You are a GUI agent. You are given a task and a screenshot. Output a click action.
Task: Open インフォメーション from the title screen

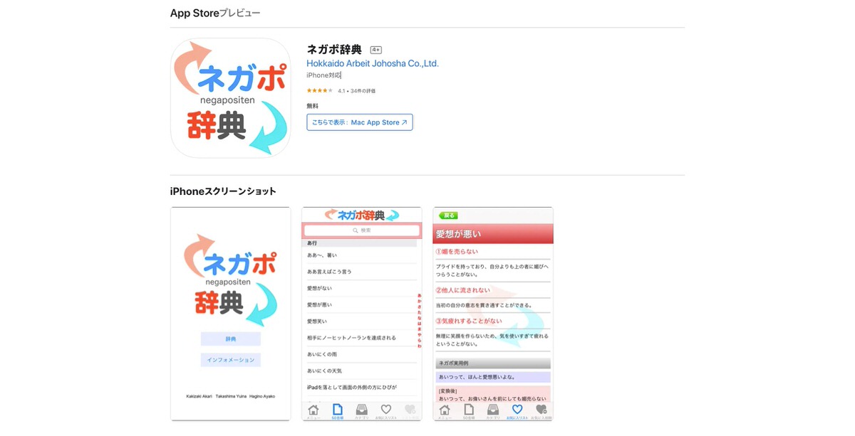tap(230, 361)
